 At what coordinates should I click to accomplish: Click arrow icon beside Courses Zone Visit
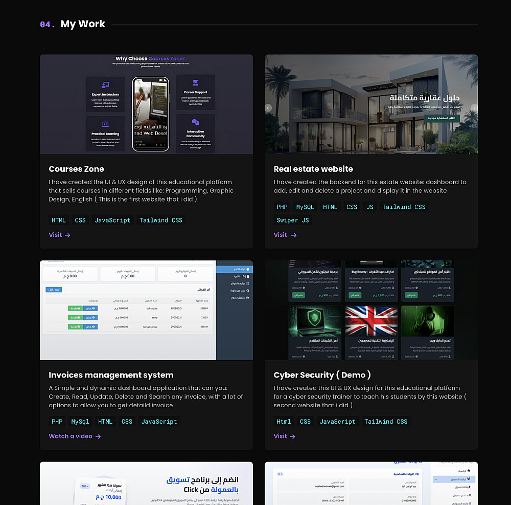tap(67, 235)
